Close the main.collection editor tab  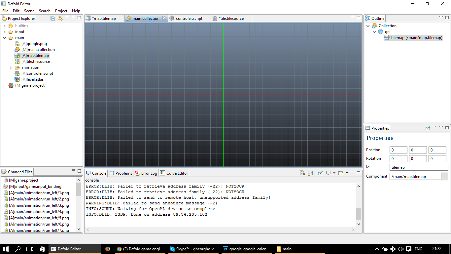point(164,19)
